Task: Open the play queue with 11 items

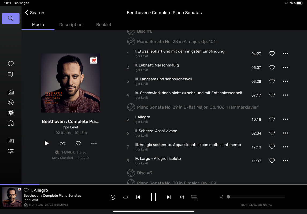Action: (x=194, y=197)
